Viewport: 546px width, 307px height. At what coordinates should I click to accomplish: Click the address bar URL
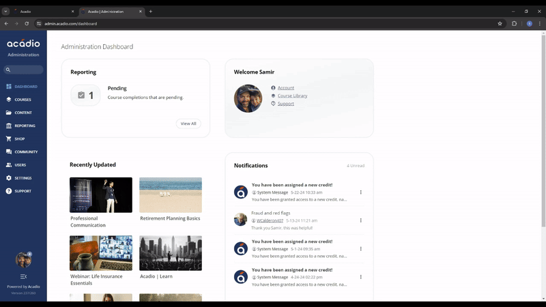[71, 24]
